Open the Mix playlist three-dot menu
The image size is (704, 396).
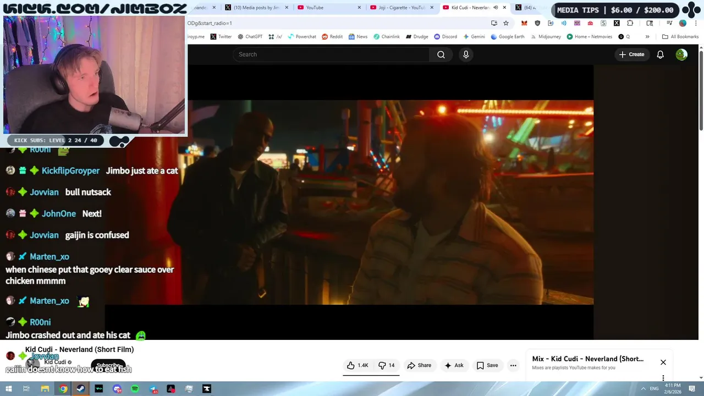pos(663,378)
